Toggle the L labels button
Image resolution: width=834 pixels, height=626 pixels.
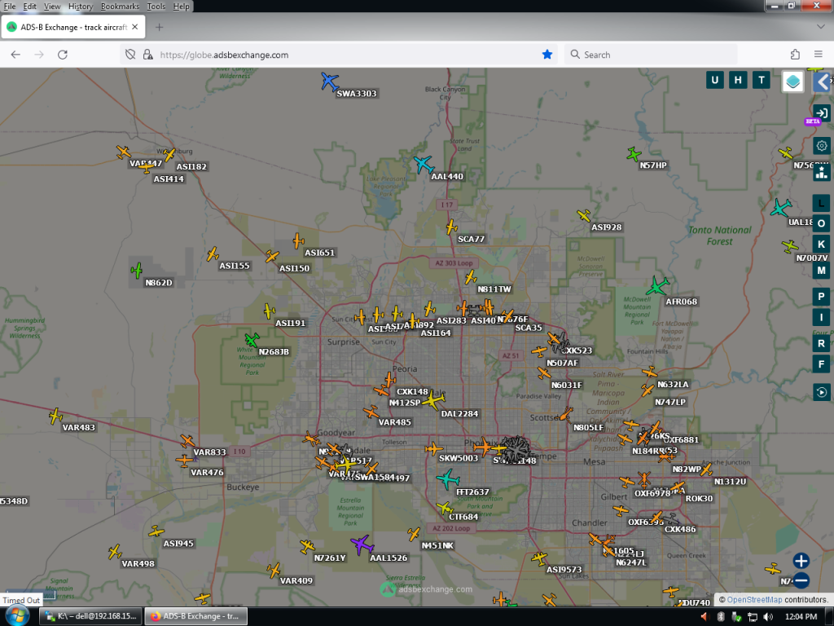point(821,203)
